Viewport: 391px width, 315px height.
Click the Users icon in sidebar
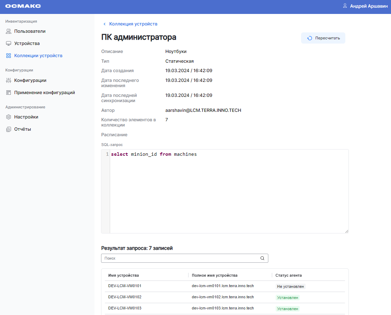pyautogui.click(x=9, y=31)
